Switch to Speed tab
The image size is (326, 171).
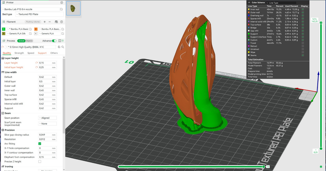pyautogui.click(x=31, y=53)
